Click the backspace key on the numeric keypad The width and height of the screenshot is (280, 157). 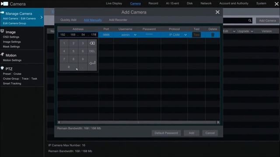point(92,43)
